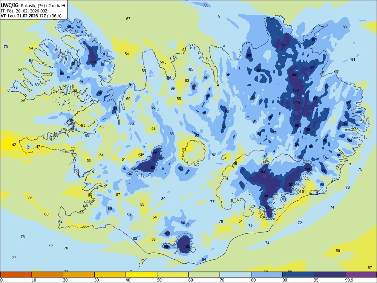This screenshot has height=283, width=377.
Task: Click the map value '74' over the southeast sea
Action: 332,207
